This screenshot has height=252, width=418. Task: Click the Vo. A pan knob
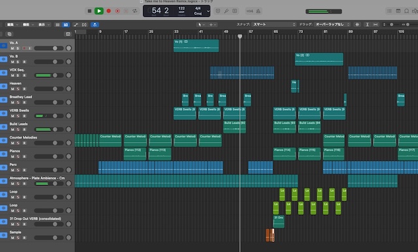[69, 48]
